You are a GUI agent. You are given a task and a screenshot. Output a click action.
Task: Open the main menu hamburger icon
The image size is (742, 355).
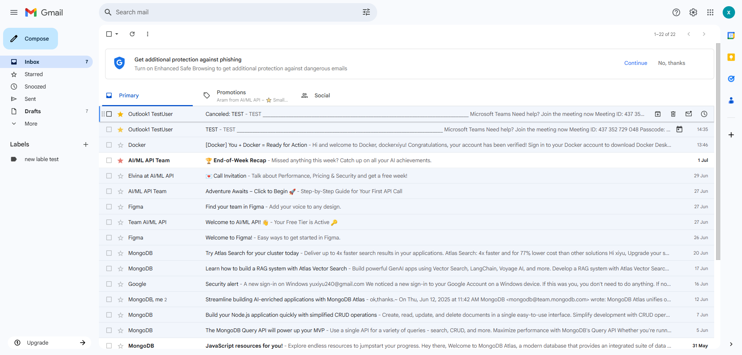14,12
